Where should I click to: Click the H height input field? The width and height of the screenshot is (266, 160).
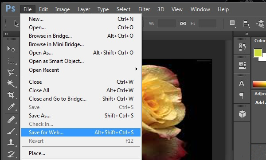[207, 23]
